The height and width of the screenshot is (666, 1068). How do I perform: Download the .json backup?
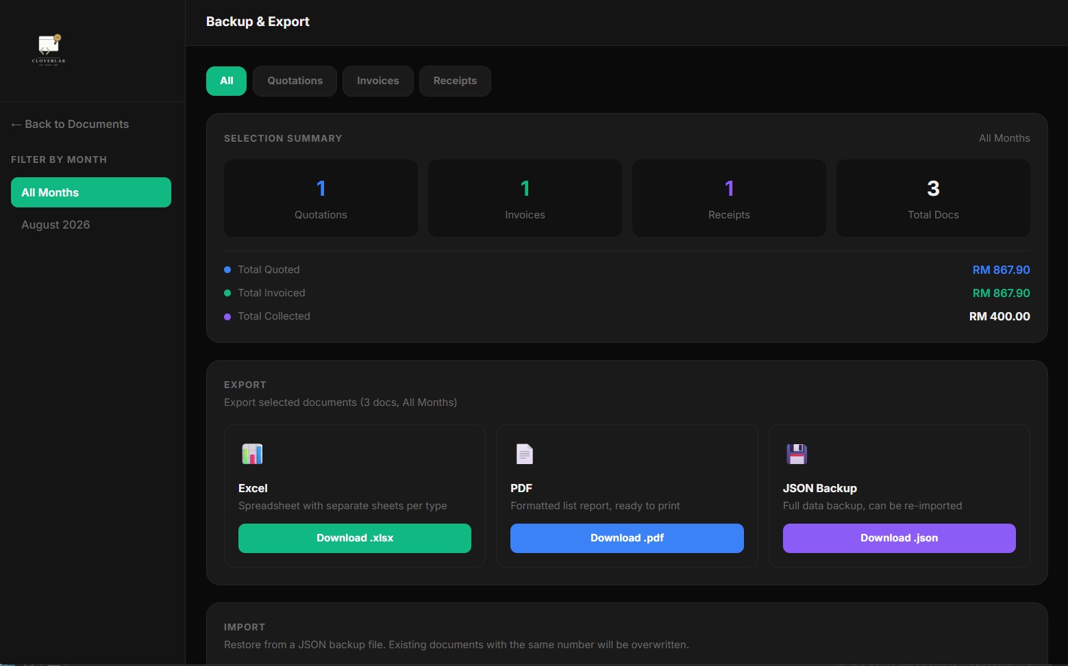pos(899,538)
